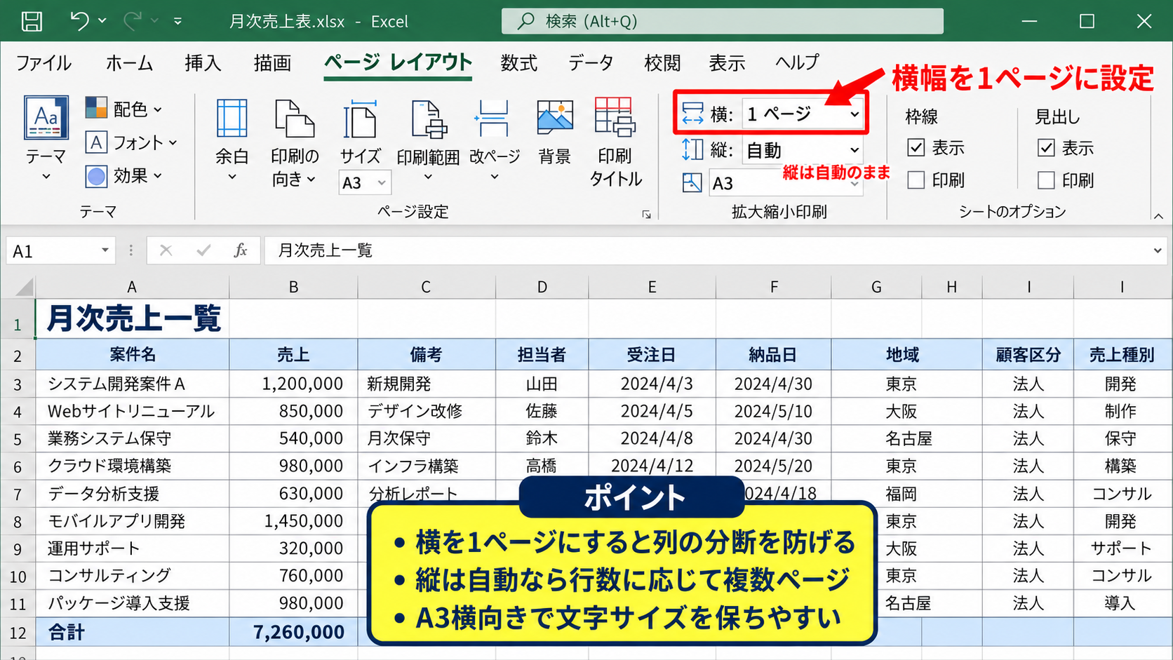Image resolution: width=1173 pixels, height=660 pixels.
Task: Select column E header
Action: pyautogui.click(x=652, y=287)
